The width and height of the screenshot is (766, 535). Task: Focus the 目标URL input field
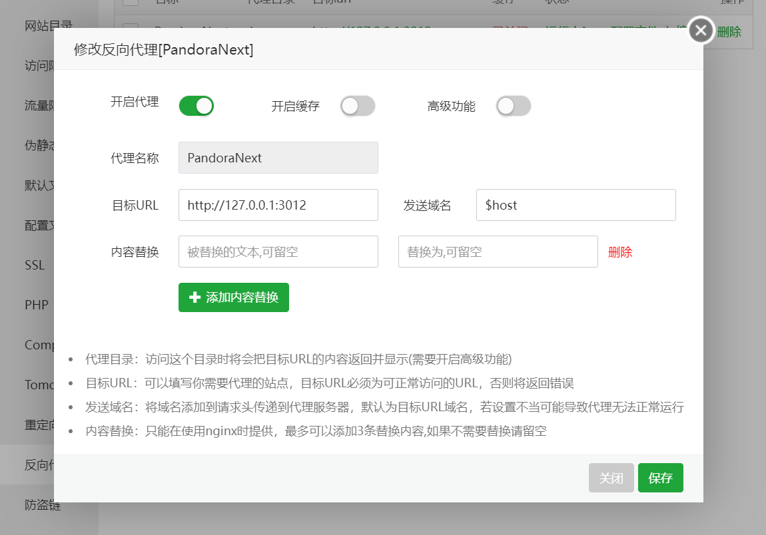(278, 205)
